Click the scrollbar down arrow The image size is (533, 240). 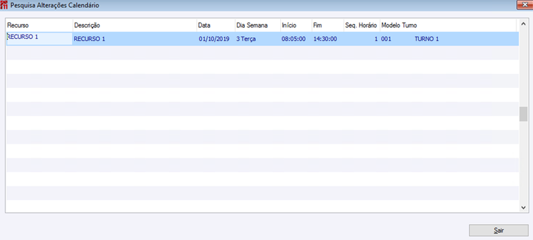[523, 207]
